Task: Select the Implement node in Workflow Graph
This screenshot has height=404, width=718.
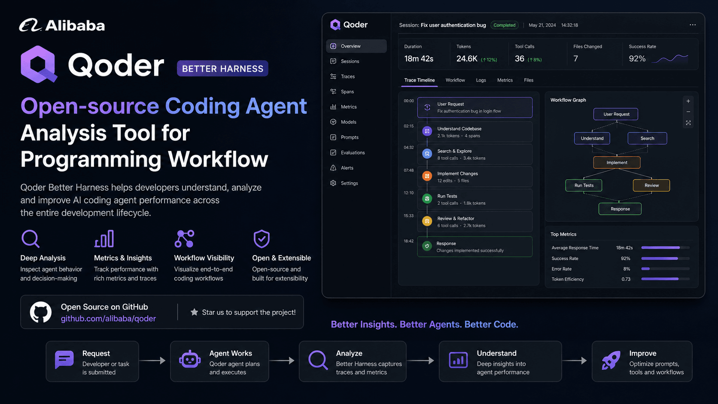Action: 617,163
